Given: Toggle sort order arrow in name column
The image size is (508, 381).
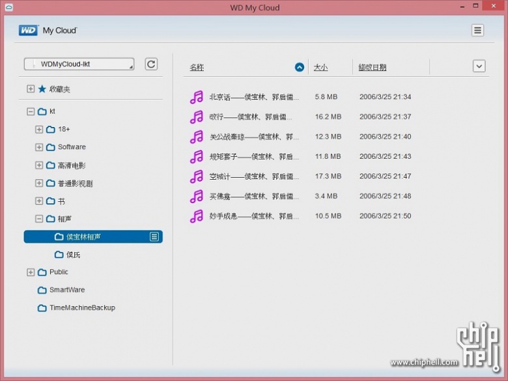Looking at the screenshot, I should click(300, 67).
